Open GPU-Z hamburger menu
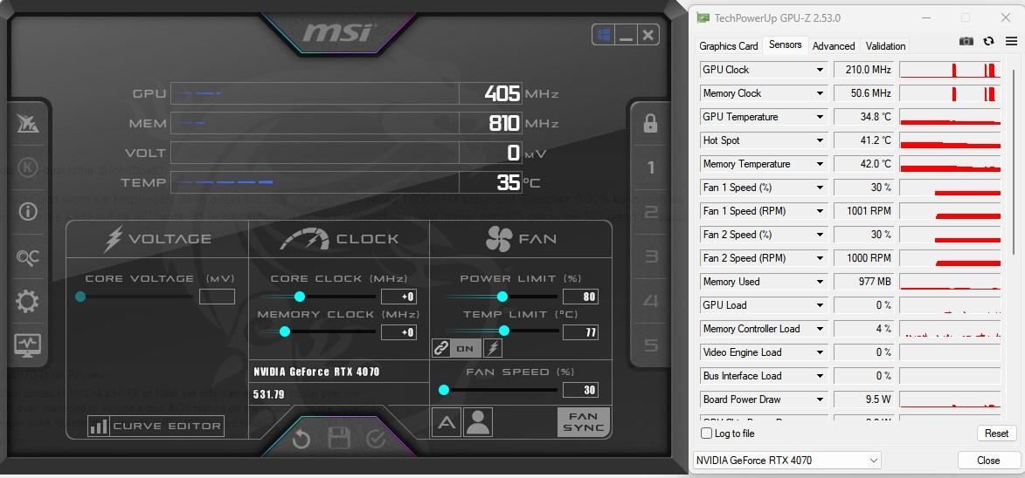The image size is (1025, 478). [x=1011, y=41]
